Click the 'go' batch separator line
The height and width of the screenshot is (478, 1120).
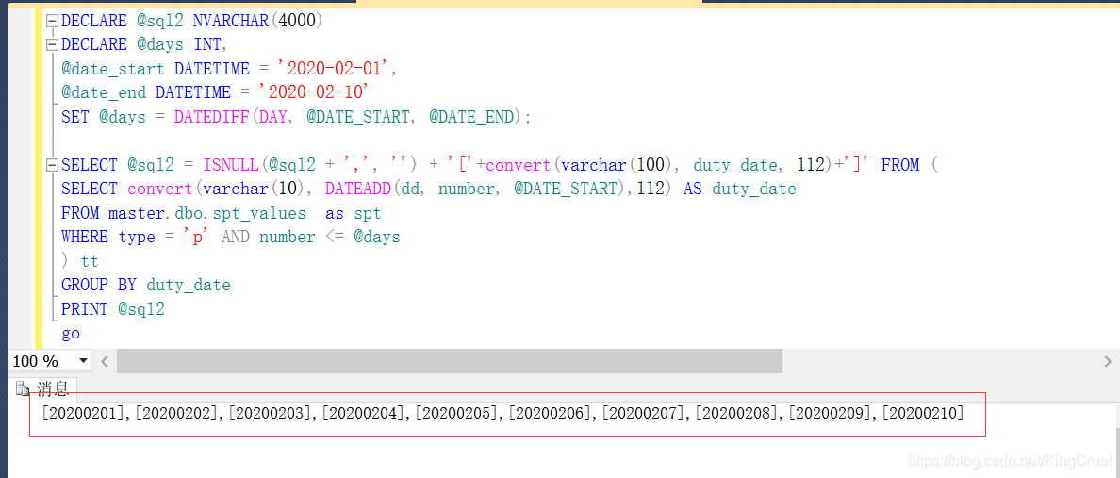pyautogui.click(x=71, y=334)
